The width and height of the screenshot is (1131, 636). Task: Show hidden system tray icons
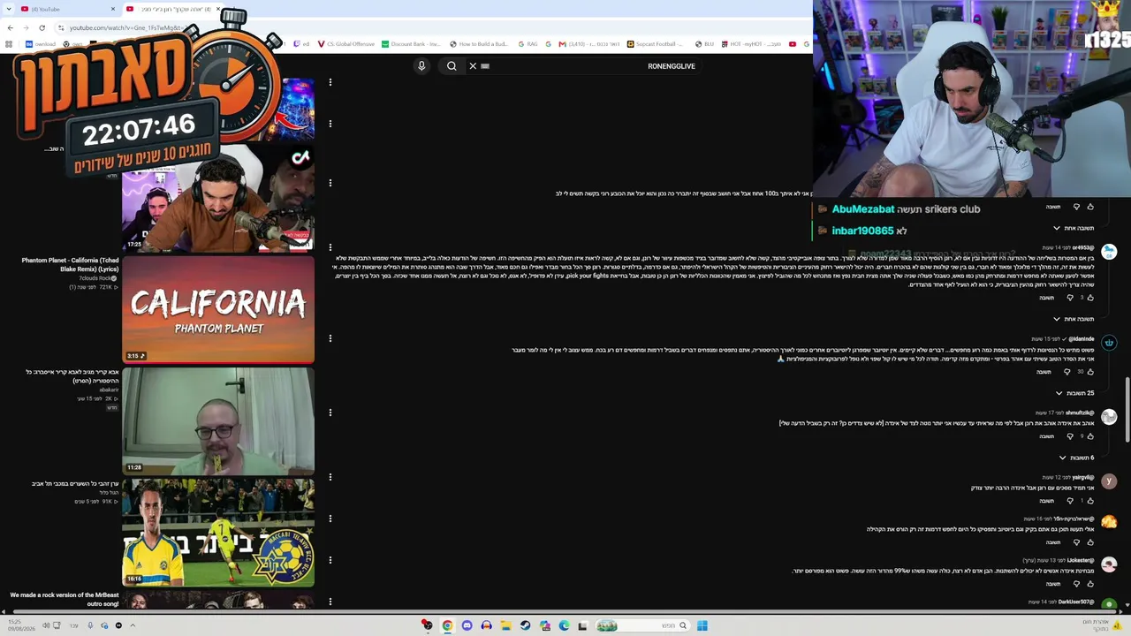pos(133,625)
